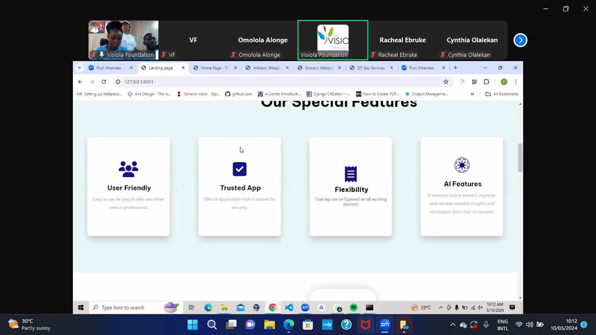The width and height of the screenshot is (596, 335).
Task: Open the Zoom app from the taskbar
Action: tap(384, 325)
